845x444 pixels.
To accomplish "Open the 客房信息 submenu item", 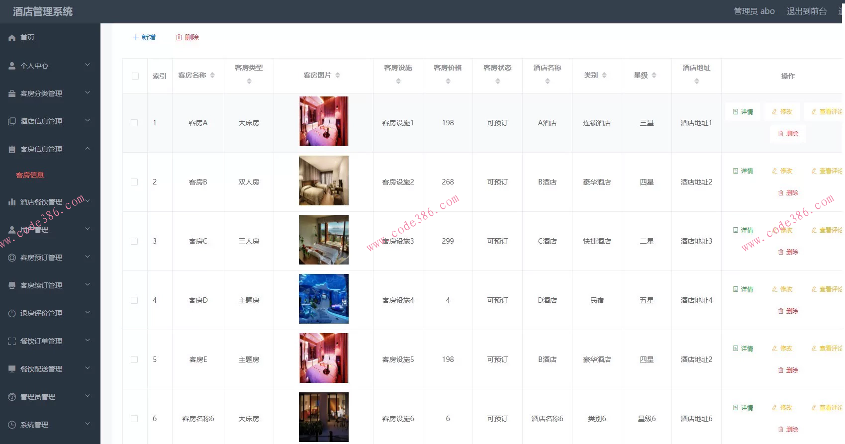I will click(x=50, y=175).
